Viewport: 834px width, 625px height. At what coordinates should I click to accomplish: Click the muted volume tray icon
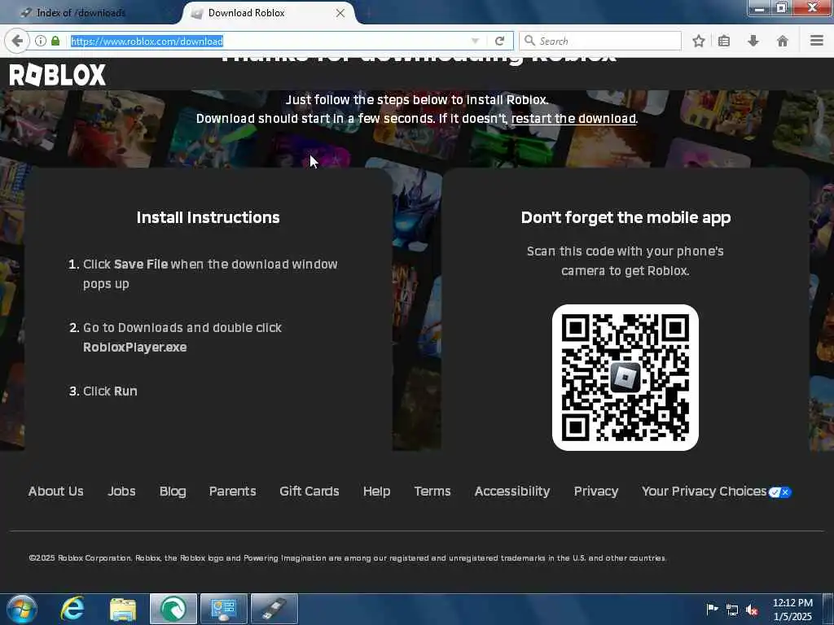tap(752, 610)
